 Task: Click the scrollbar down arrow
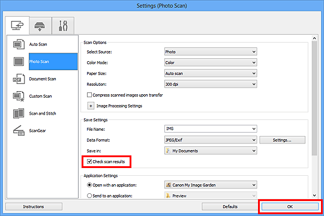(x=314, y=196)
